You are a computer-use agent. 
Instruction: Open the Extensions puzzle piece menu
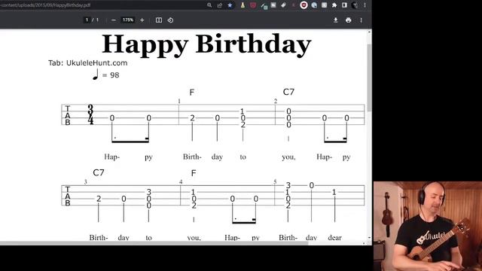click(334, 5)
